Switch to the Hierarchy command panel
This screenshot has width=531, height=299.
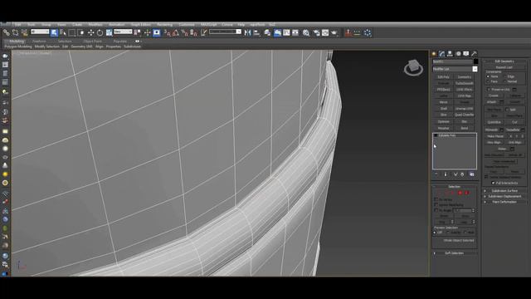[x=450, y=53]
